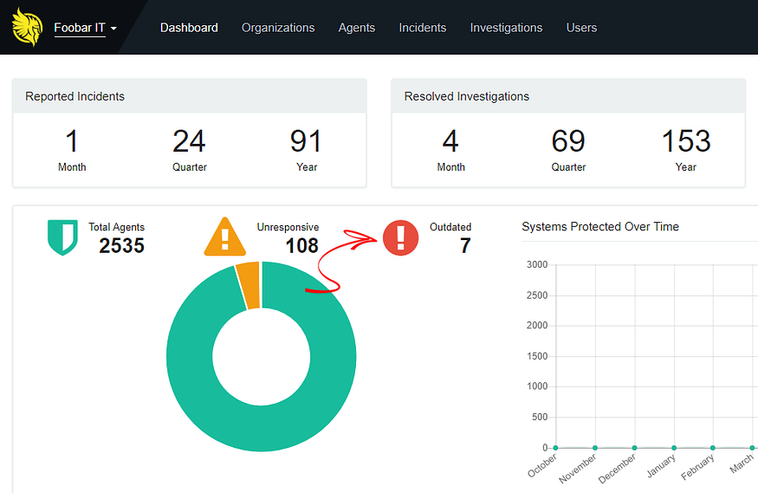Click the Unresponsive label text
This screenshot has width=758, height=493.
288,227
